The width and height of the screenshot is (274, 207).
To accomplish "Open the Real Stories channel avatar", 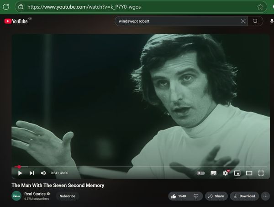I will pos(16,196).
